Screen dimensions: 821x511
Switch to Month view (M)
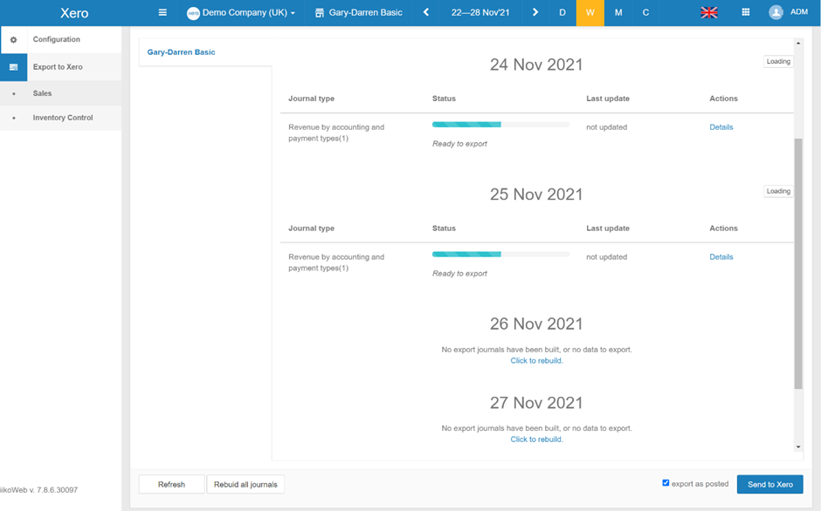[618, 13]
